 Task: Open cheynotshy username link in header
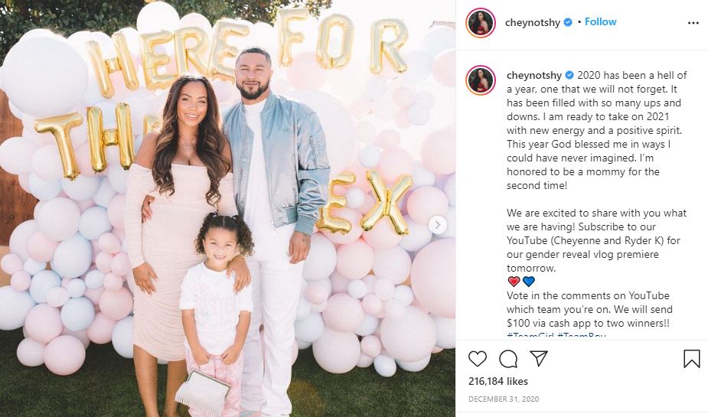tap(533, 22)
